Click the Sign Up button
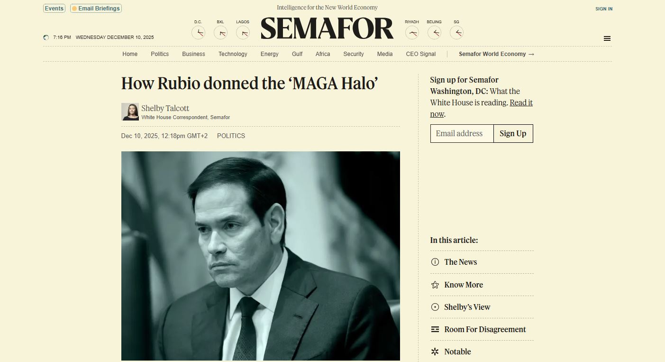This screenshot has width=665, height=362. tap(513, 133)
